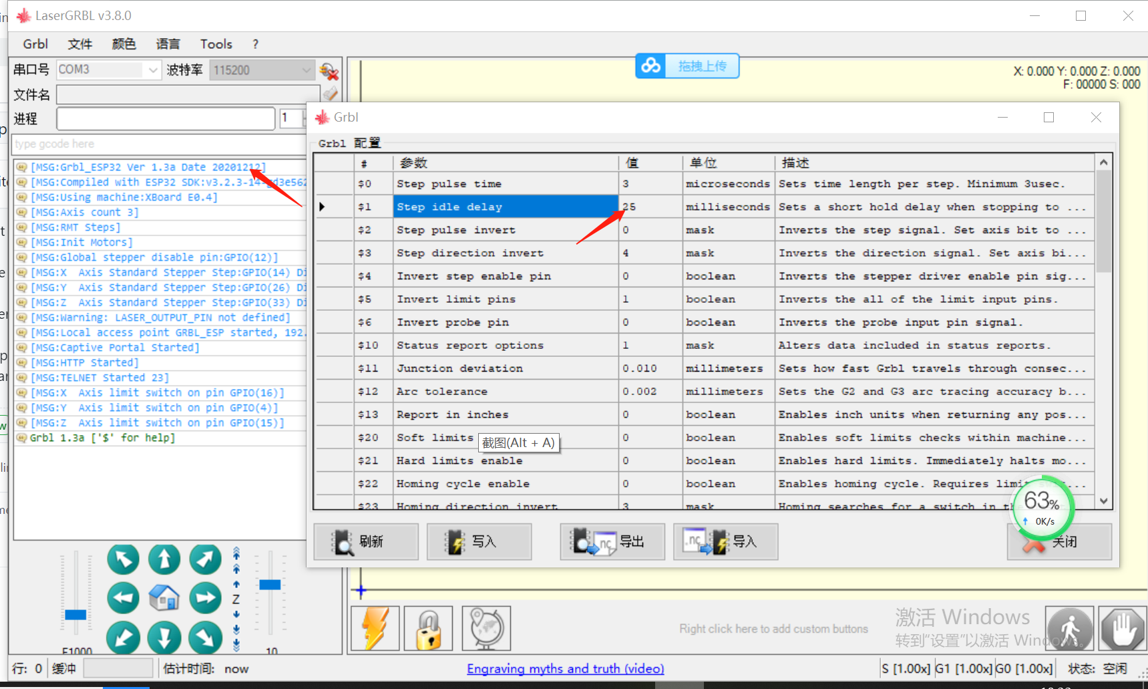Click the 导出 export button

tap(612, 541)
